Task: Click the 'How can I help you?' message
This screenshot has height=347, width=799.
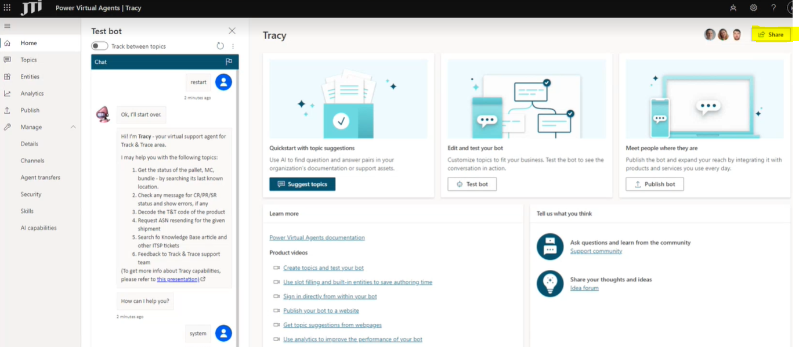Action: pyautogui.click(x=145, y=301)
